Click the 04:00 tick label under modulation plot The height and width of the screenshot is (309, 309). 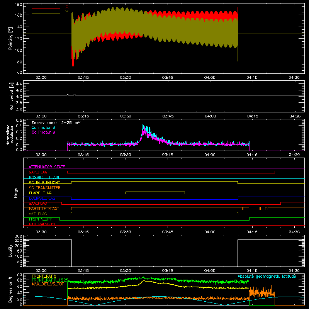[210, 155]
